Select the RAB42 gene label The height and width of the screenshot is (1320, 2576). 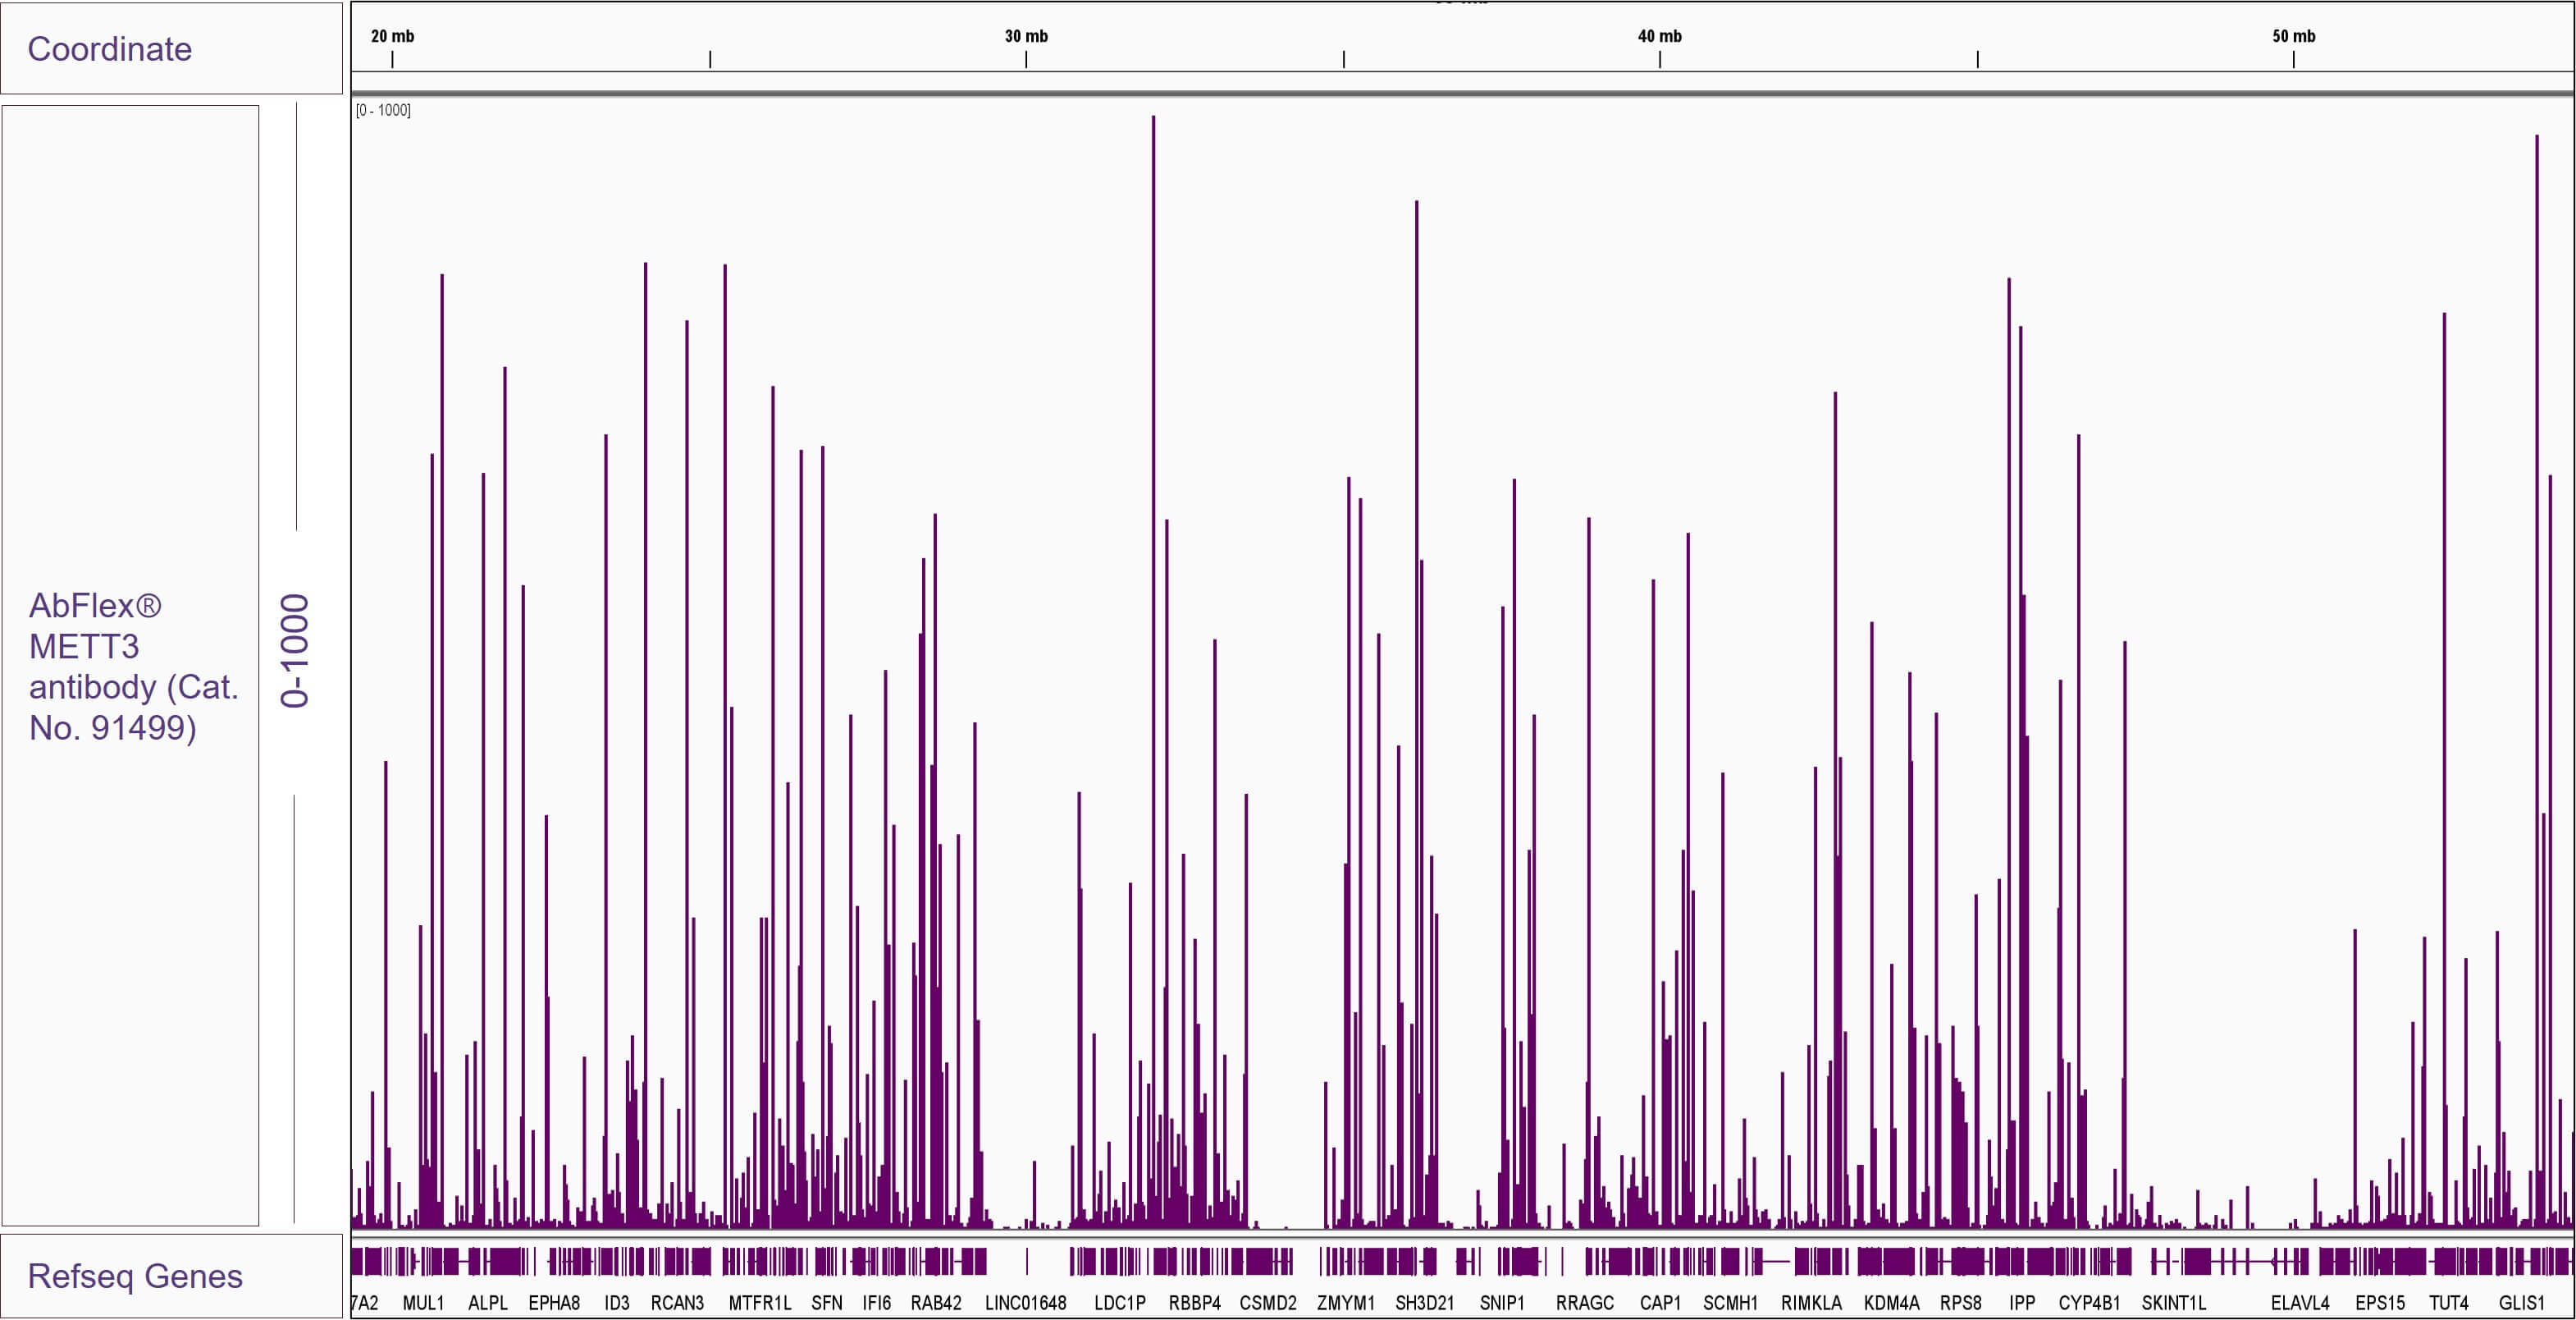coord(936,1303)
